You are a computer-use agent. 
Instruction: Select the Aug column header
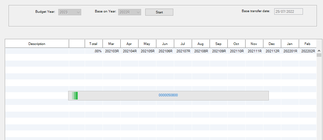pos(201,44)
